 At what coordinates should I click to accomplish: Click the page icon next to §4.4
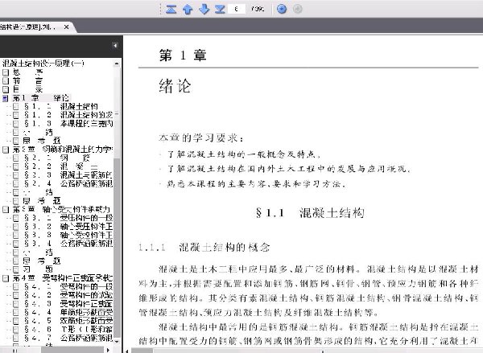tap(16, 312)
